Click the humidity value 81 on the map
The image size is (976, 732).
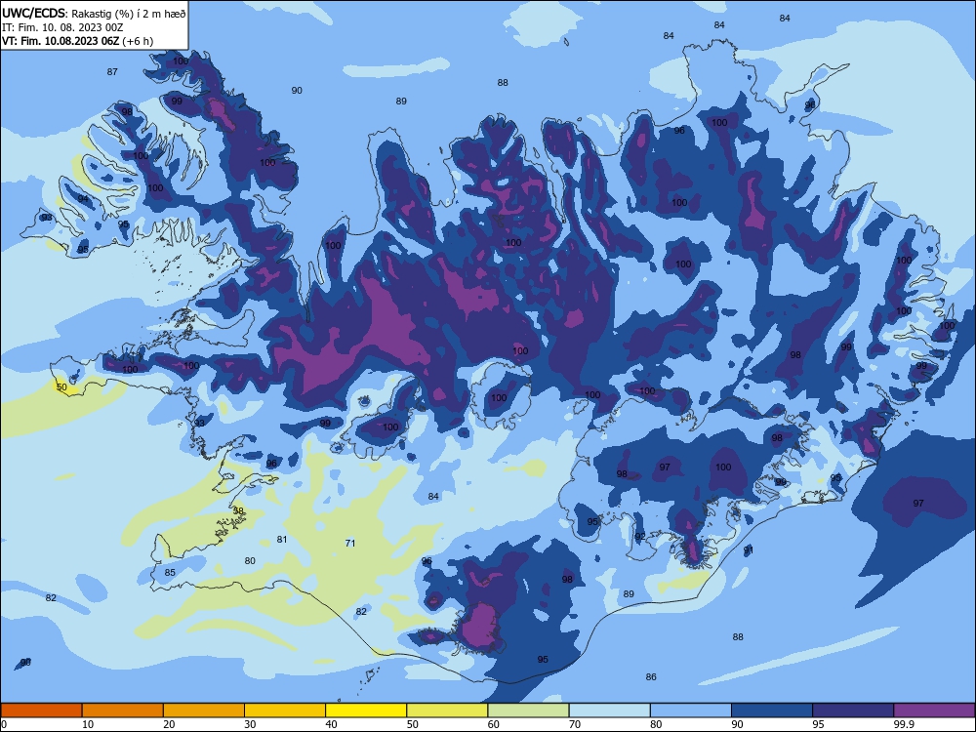point(282,540)
